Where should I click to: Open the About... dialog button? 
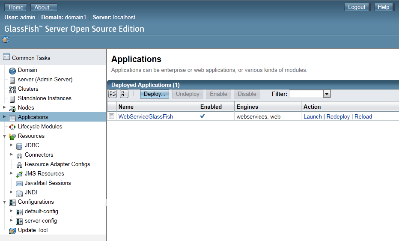tap(44, 7)
